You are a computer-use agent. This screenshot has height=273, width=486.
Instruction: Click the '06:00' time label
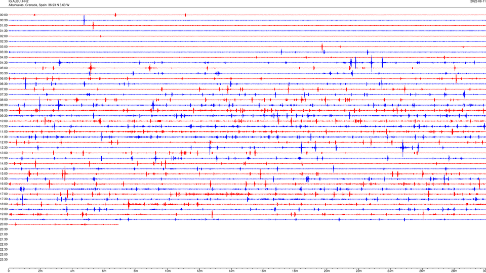(4, 79)
